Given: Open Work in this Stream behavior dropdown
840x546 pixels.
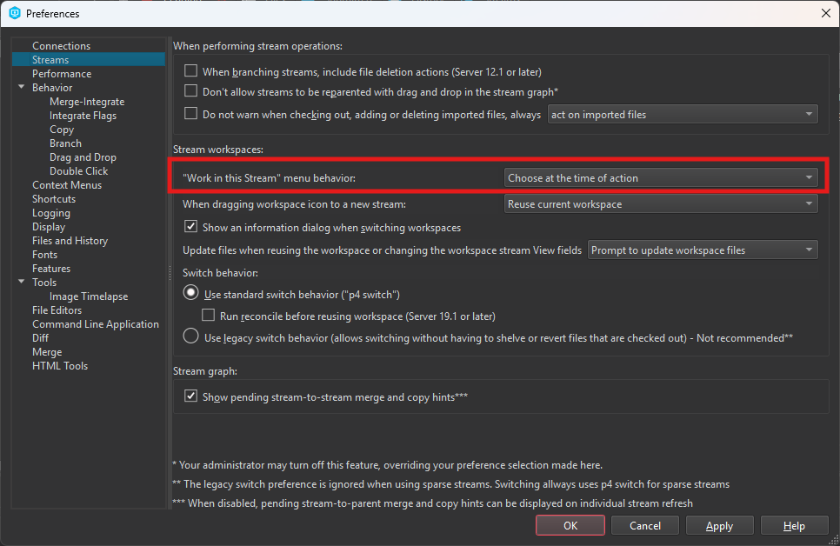Looking at the screenshot, I should (661, 178).
